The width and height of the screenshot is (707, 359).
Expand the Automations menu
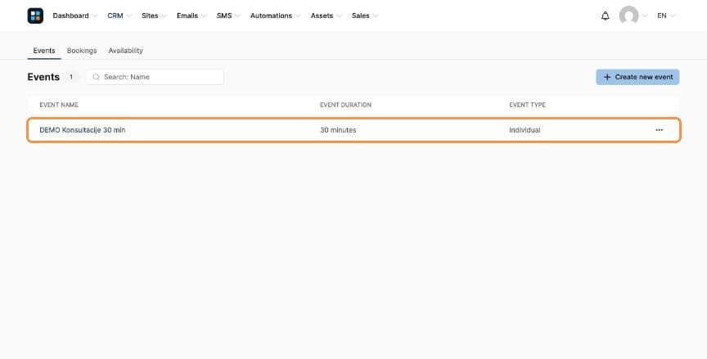(275, 16)
